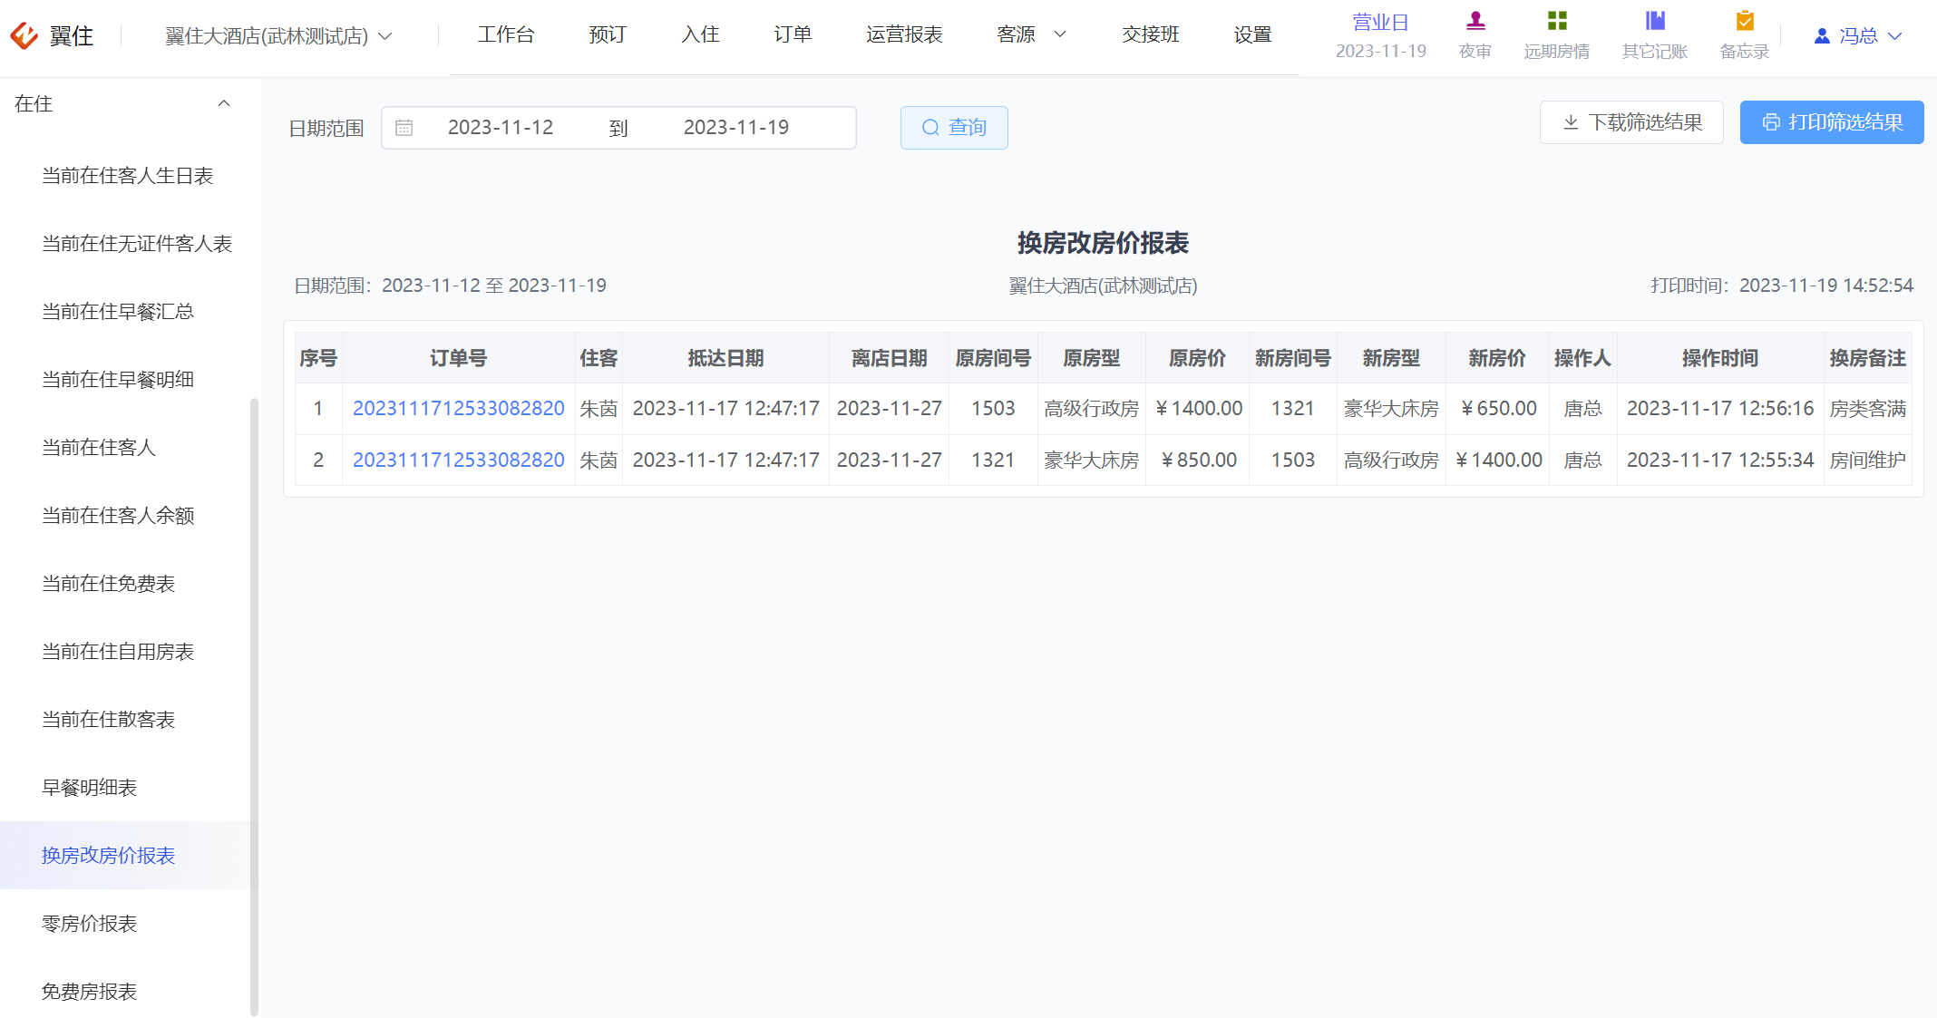
Task: Click start date field 2023-11-12
Action: pyautogui.click(x=501, y=128)
